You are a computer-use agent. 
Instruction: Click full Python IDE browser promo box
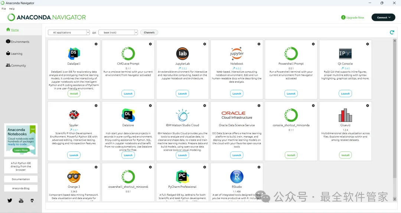(x=21, y=166)
